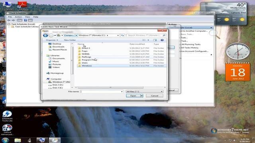Click the Open button
The height and width of the screenshot is (143, 255).
[133, 96]
